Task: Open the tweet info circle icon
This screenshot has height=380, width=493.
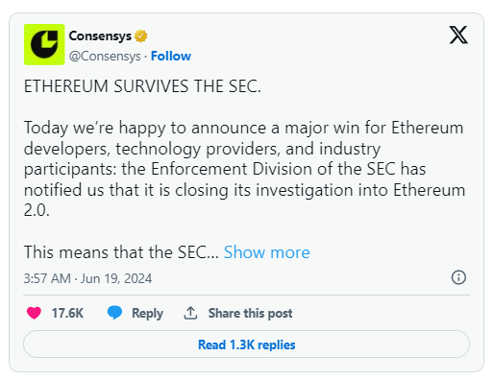Action: [458, 277]
